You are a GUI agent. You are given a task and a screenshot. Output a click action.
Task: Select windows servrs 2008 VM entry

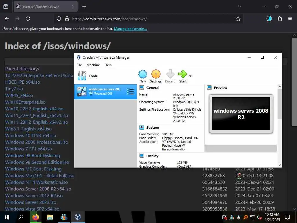(106, 91)
